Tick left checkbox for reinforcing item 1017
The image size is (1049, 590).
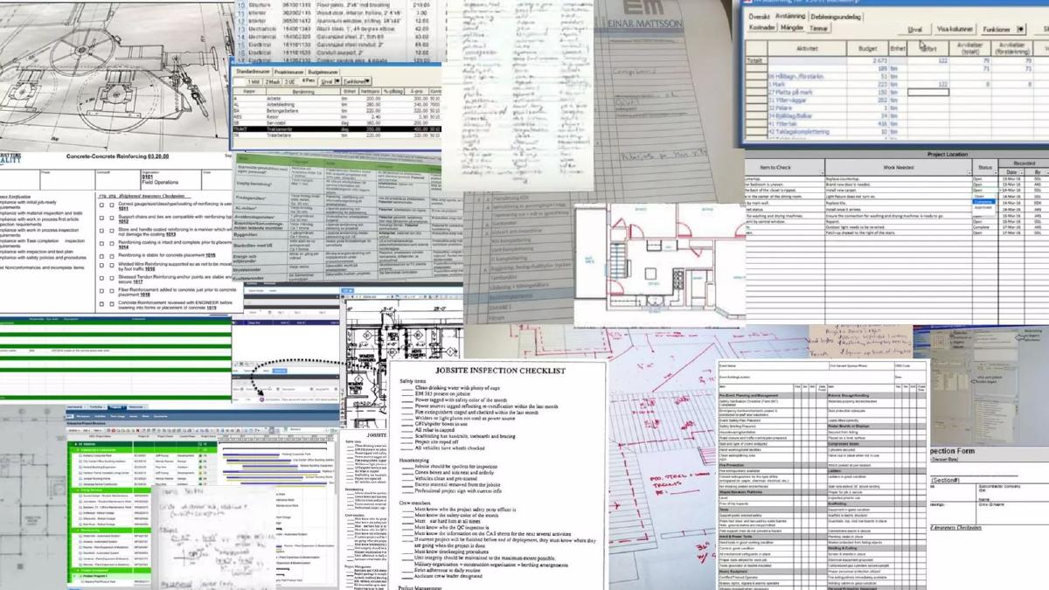pyautogui.click(x=101, y=278)
